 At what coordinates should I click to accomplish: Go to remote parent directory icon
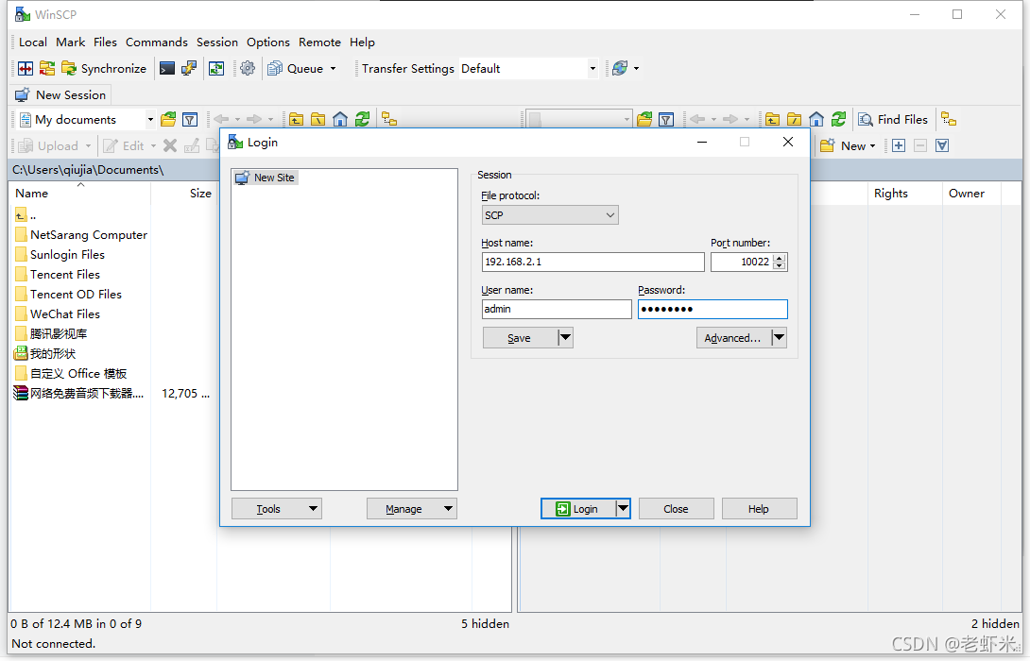click(x=773, y=120)
